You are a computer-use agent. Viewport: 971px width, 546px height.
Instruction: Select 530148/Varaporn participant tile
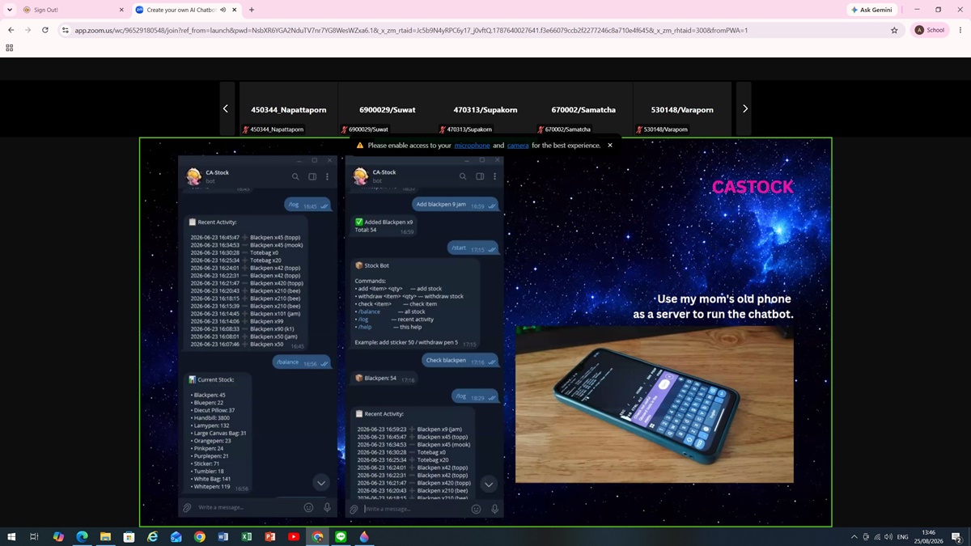click(682, 108)
